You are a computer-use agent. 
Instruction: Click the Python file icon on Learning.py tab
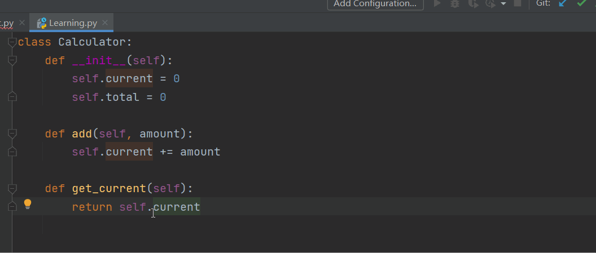pyautogui.click(x=41, y=23)
